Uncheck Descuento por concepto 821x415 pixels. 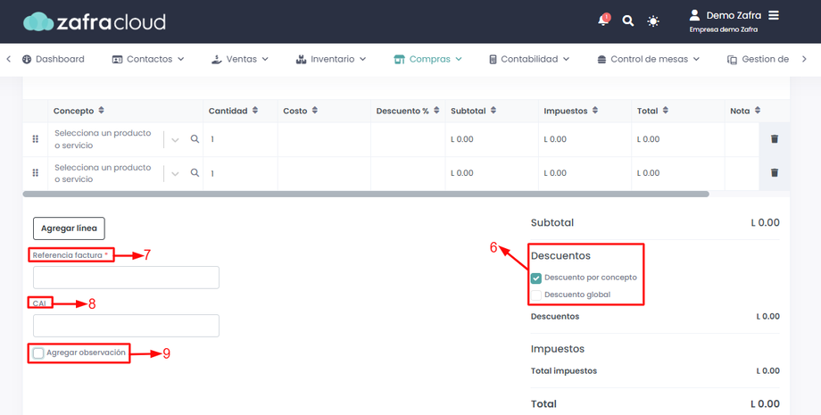[x=535, y=278]
